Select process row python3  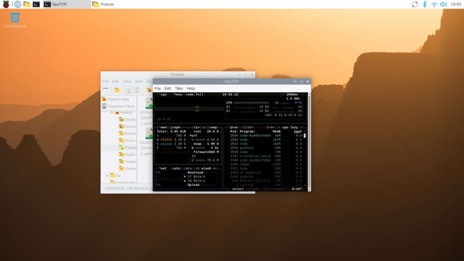pyautogui.click(x=266, y=148)
